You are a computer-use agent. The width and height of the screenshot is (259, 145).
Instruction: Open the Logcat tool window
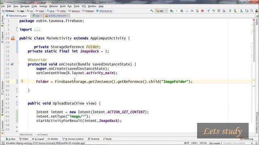(x=38, y=139)
